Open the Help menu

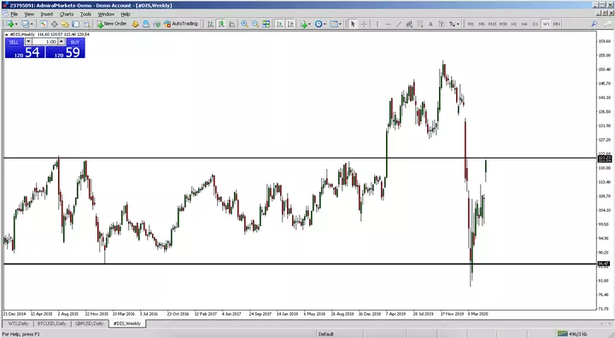pyautogui.click(x=125, y=15)
